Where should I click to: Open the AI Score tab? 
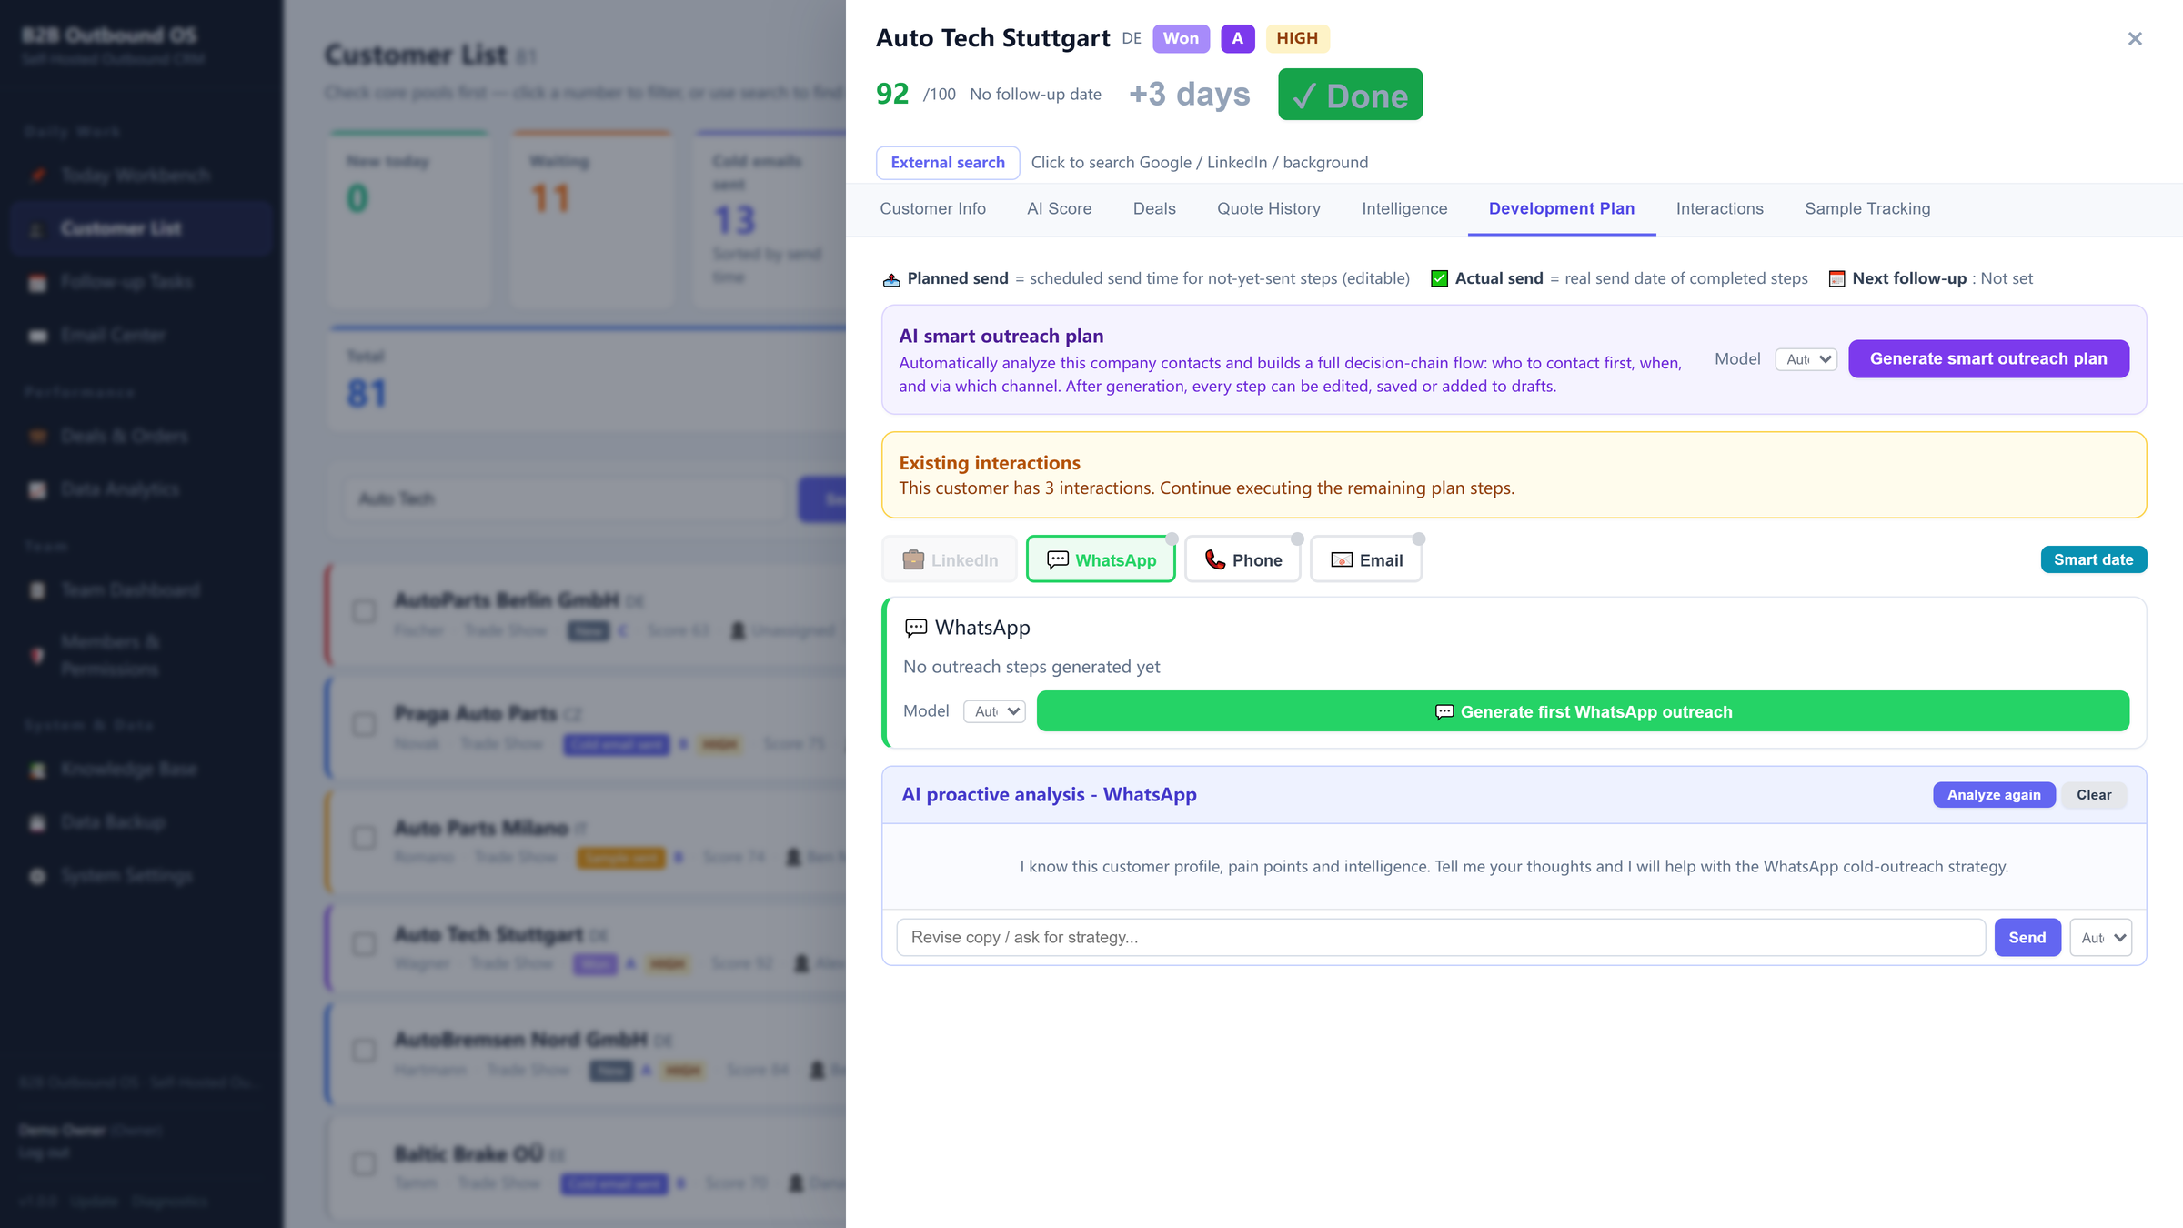[1059, 208]
